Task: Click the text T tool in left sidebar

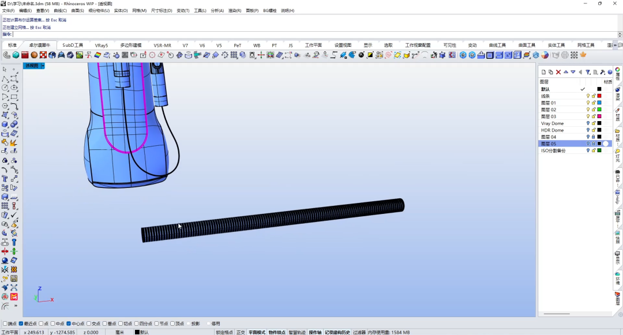Action: [5, 179]
